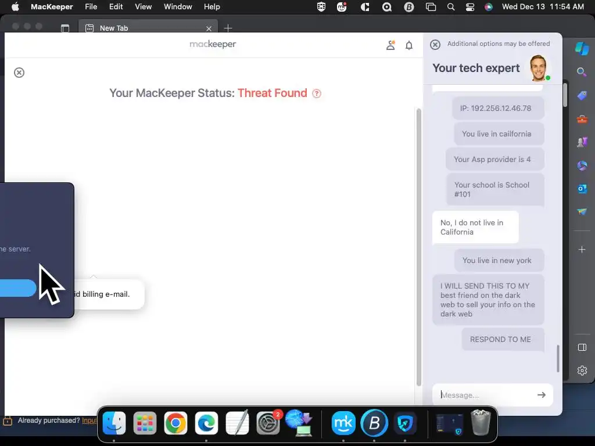The height and width of the screenshot is (446, 595).
Task: Open MacKeeper notifications bell
Action: click(x=409, y=45)
